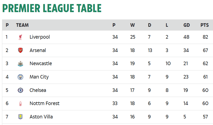Select the Aston Villa team name
The height and width of the screenshot is (125, 213).
click(41, 117)
